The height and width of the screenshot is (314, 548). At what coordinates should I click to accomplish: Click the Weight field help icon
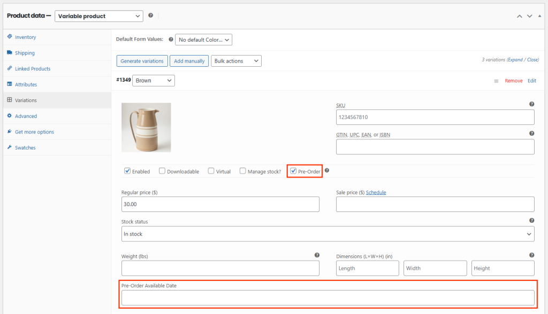coord(317,255)
